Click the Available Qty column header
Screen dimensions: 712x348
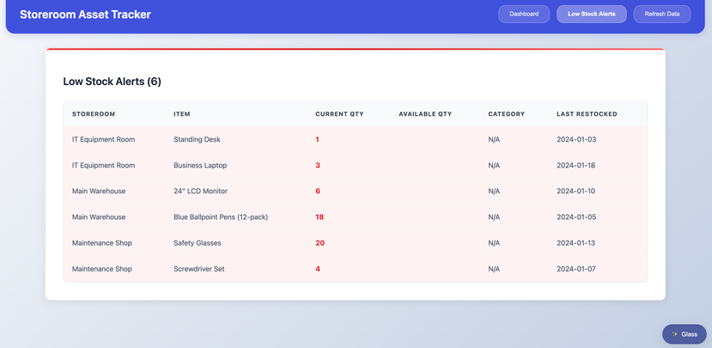pos(425,114)
